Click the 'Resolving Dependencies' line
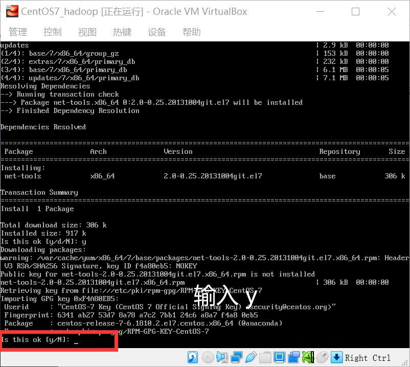The height and width of the screenshot is (367, 410). pyautogui.click(x=45, y=86)
